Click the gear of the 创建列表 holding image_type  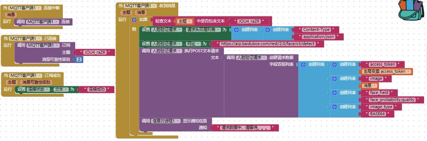click(335, 107)
